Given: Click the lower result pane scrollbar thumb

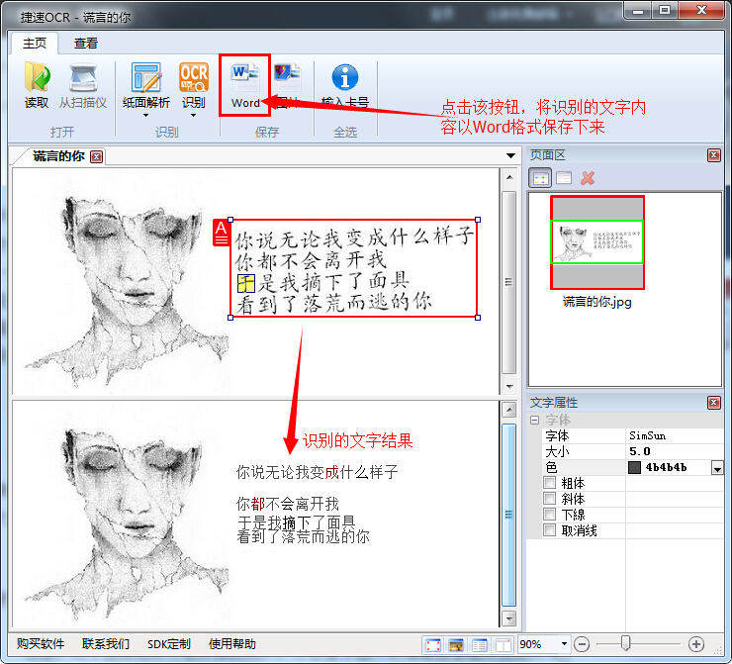Looking at the screenshot, I should point(508,515).
